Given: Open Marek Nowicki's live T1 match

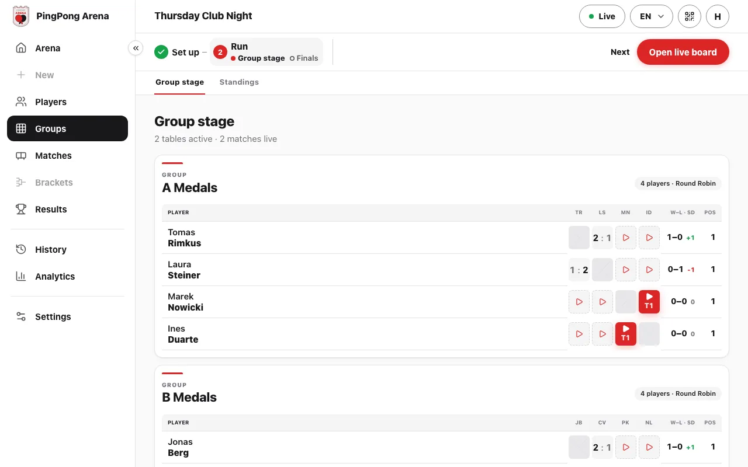Looking at the screenshot, I should tap(649, 302).
